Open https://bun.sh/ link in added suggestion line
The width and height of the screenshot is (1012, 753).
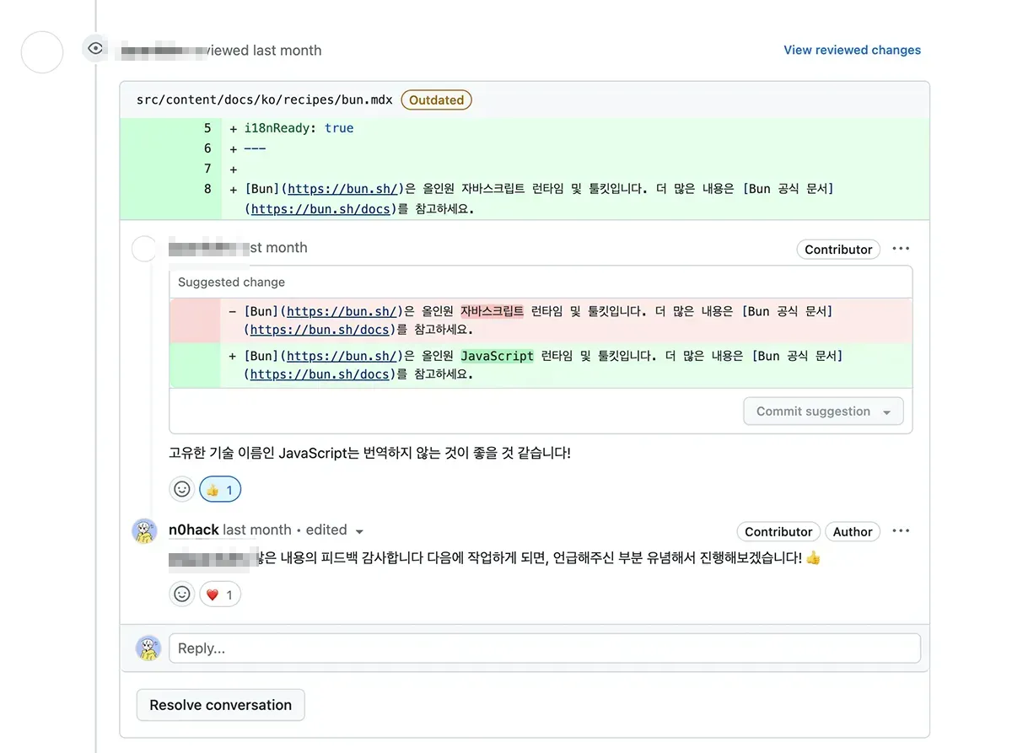tap(342, 356)
